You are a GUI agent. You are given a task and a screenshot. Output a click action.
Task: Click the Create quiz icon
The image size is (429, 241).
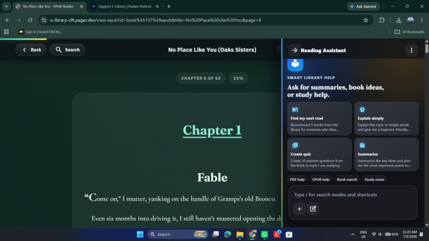(295, 145)
